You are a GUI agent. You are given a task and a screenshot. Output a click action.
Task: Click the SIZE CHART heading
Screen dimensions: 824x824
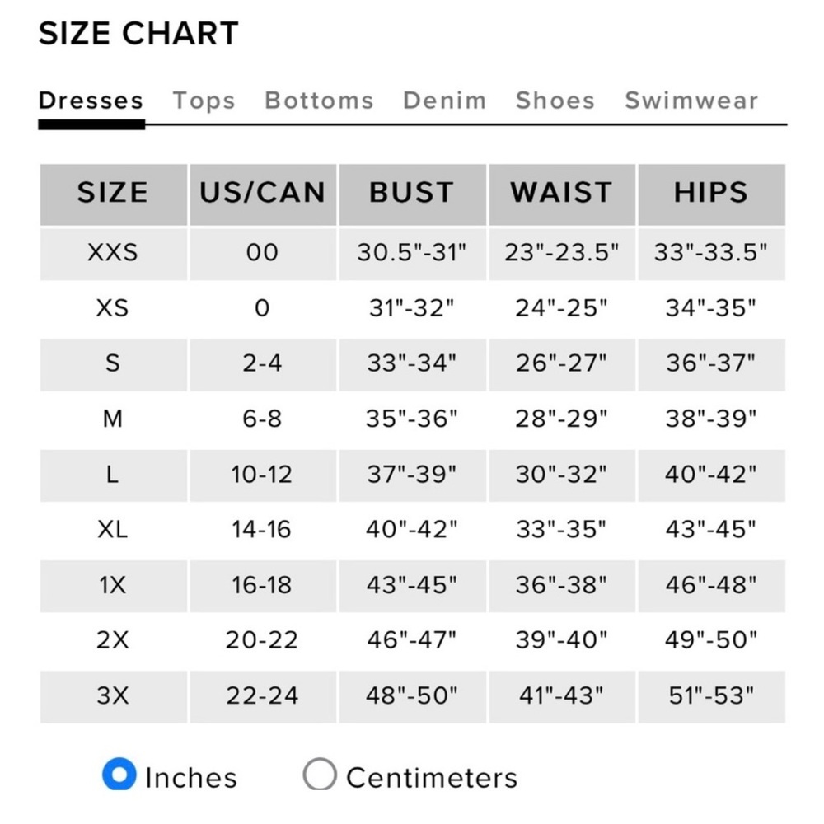click(138, 33)
